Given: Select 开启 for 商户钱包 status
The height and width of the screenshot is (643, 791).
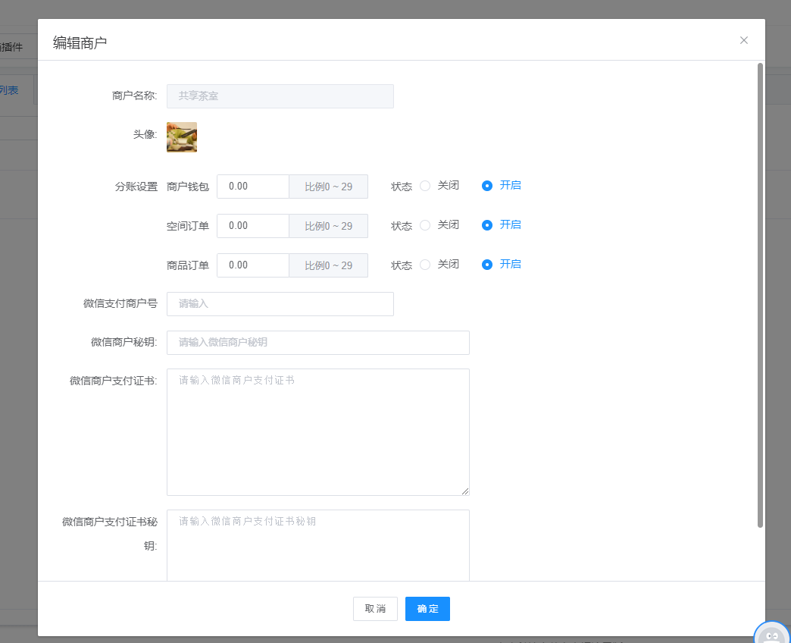Looking at the screenshot, I should [487, 186].
